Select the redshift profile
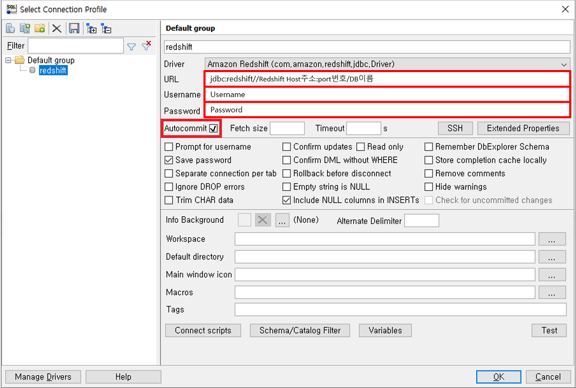 pyautogui.click(x=53, y=70)
